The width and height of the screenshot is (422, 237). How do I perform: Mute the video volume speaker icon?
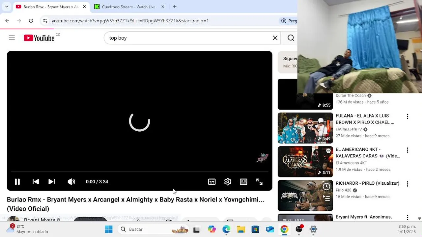71,182
